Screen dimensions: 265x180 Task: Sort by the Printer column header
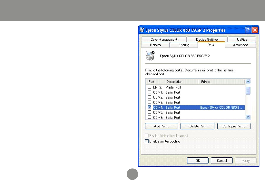click(x=221, y=82)
